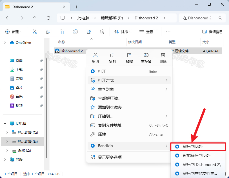Click the Rename icon in the toolbar

tap(75, 32)
